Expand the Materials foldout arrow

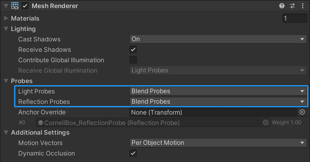[6, 18]
